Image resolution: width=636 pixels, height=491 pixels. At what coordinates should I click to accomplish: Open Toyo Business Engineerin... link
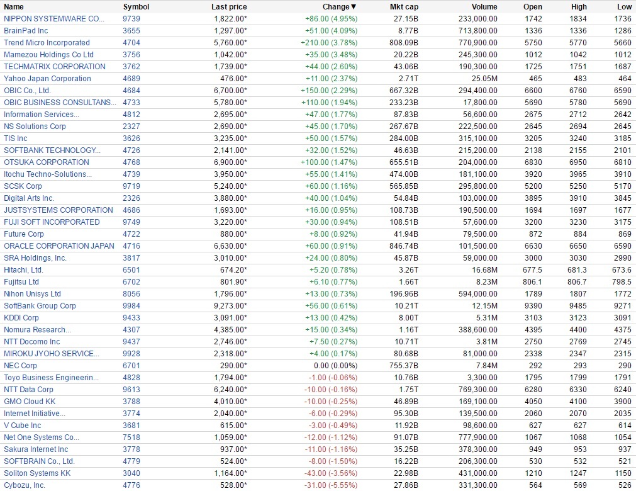(x=51, y=378)
